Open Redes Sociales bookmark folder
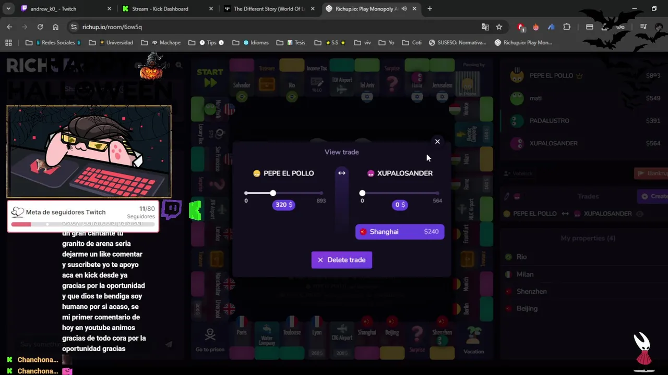 point(52,43)
